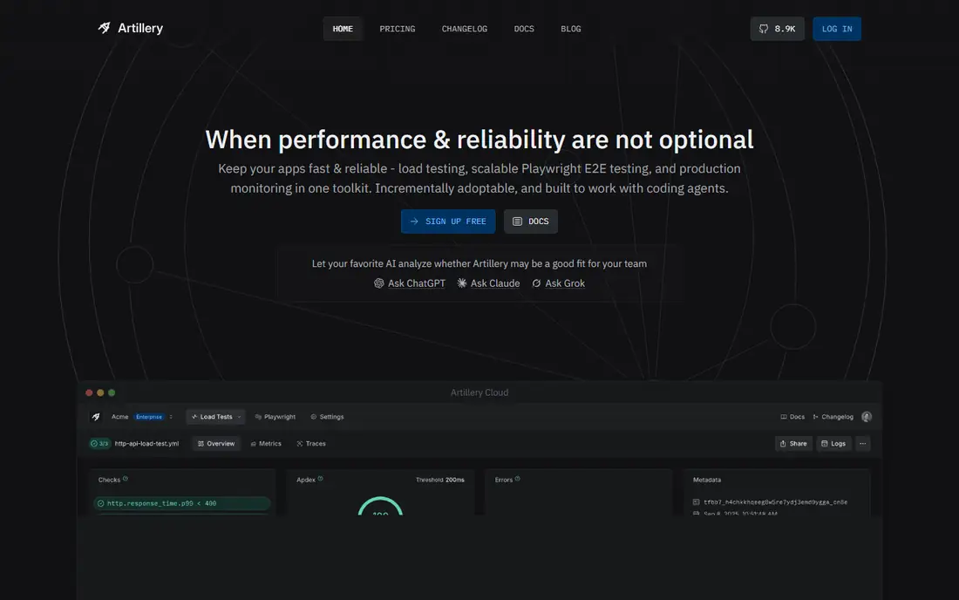Click the Grok logo icon
Screen dimensions: 959x600
pos(536,283)
